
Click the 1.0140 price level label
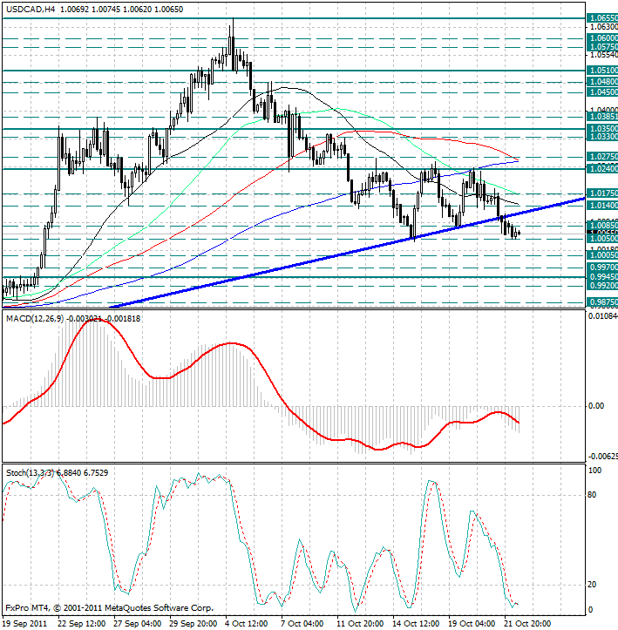602,206
